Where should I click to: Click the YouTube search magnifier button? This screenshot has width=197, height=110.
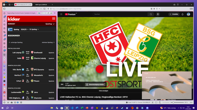pos(151,14)
